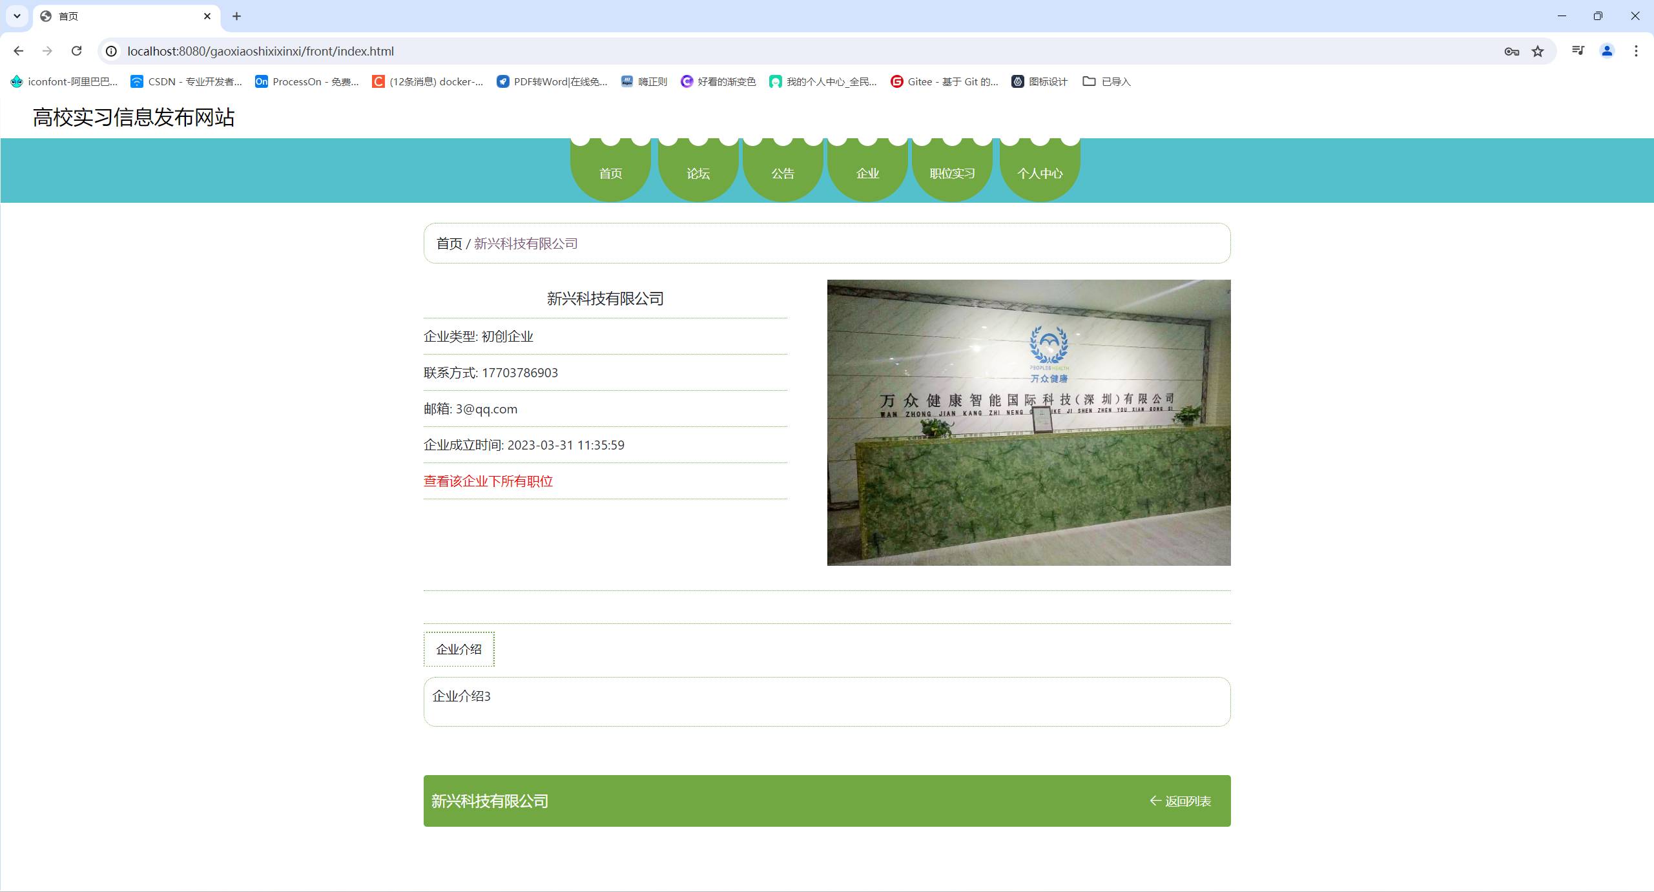Bookmark this page with star icon

[1538, 51]
